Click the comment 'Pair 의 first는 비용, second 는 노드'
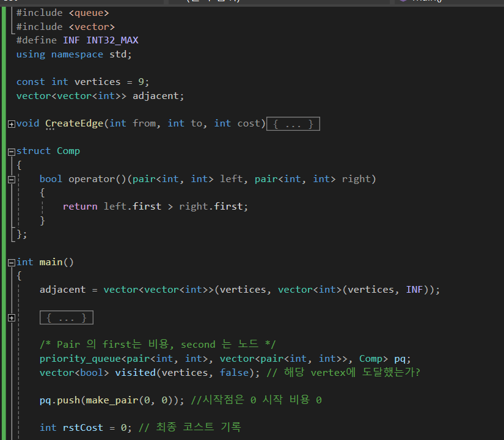The height and width of the screenshot is (440, 504). click(x=158, y=345)
